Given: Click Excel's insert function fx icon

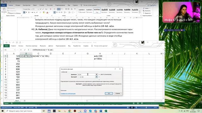Looking at the screenshot, I should 28,50.
